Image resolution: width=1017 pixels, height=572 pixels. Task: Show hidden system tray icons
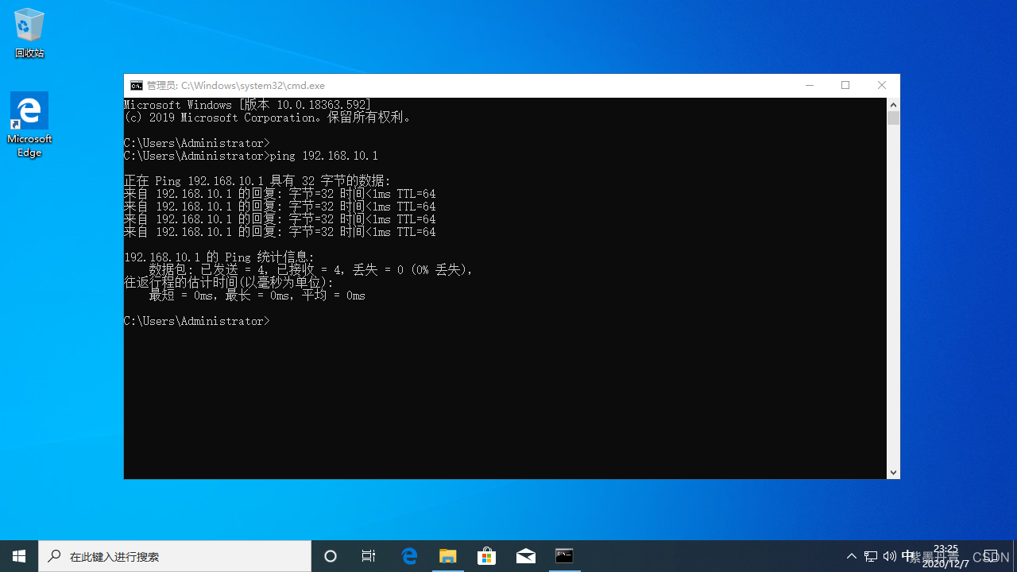pyautogui.click(x=852, y=556)
